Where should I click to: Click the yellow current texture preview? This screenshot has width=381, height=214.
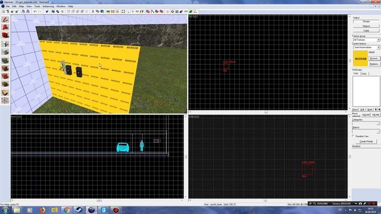[361, 58]
